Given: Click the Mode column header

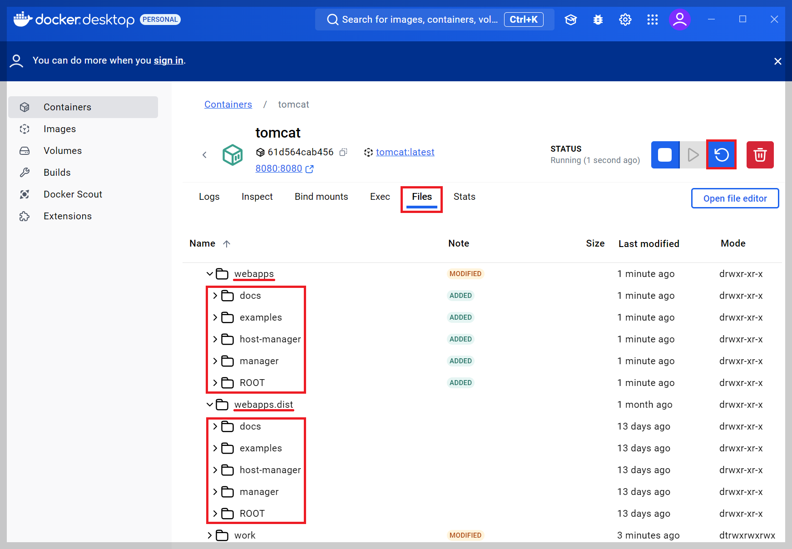Looking at the screenshot, I should pyautogui.click(x=733, y=243).
